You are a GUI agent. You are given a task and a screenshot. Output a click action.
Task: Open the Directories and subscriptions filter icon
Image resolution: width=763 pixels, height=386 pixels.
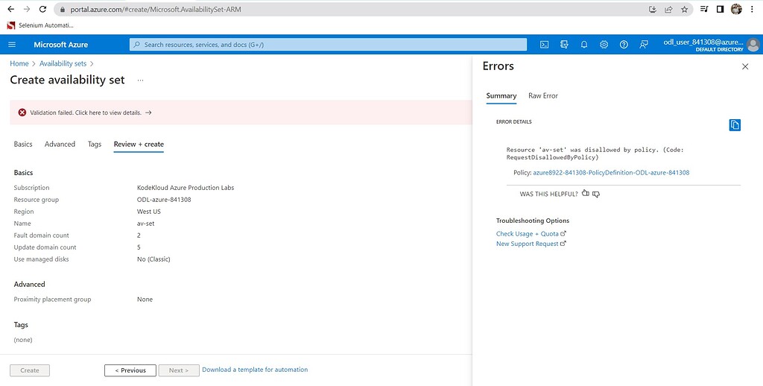tap(564, 45)
